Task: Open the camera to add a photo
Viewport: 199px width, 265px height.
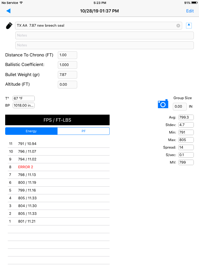Action: point(163,104)
